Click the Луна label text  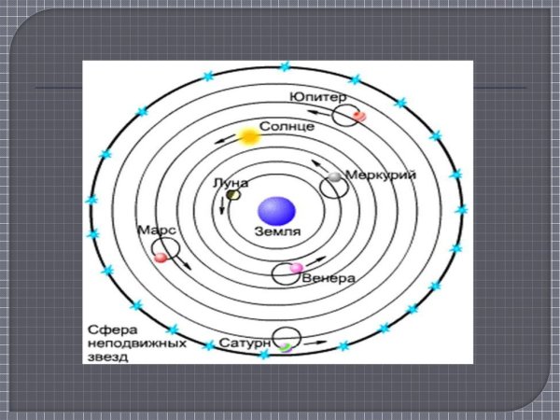[231, 181]
